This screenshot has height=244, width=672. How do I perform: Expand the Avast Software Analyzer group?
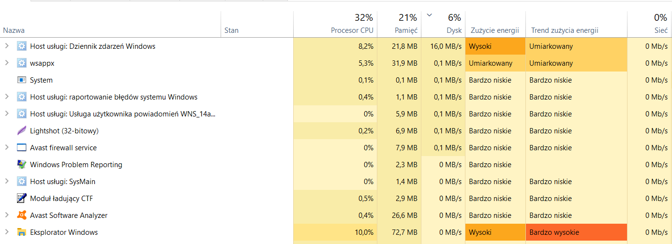tap(7, 215)
